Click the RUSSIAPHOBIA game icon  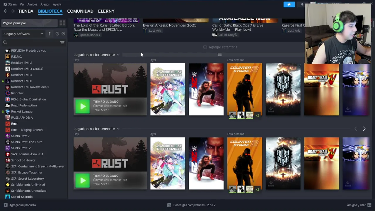[8, 118]
